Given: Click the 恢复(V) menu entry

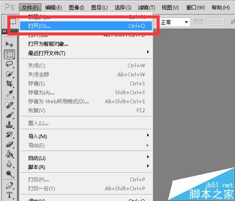Looking at the screenshot, I should pos(86,111).
